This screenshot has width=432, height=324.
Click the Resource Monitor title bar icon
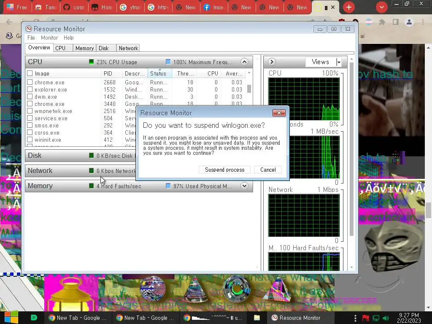tap(28, 29)
